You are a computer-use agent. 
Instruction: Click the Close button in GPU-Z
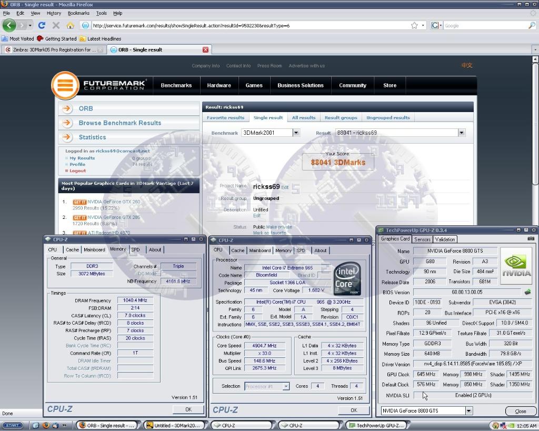(x=521, y=411)
